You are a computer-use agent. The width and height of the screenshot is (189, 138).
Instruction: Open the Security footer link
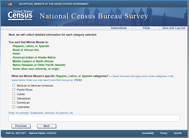(x=178, y=133)
